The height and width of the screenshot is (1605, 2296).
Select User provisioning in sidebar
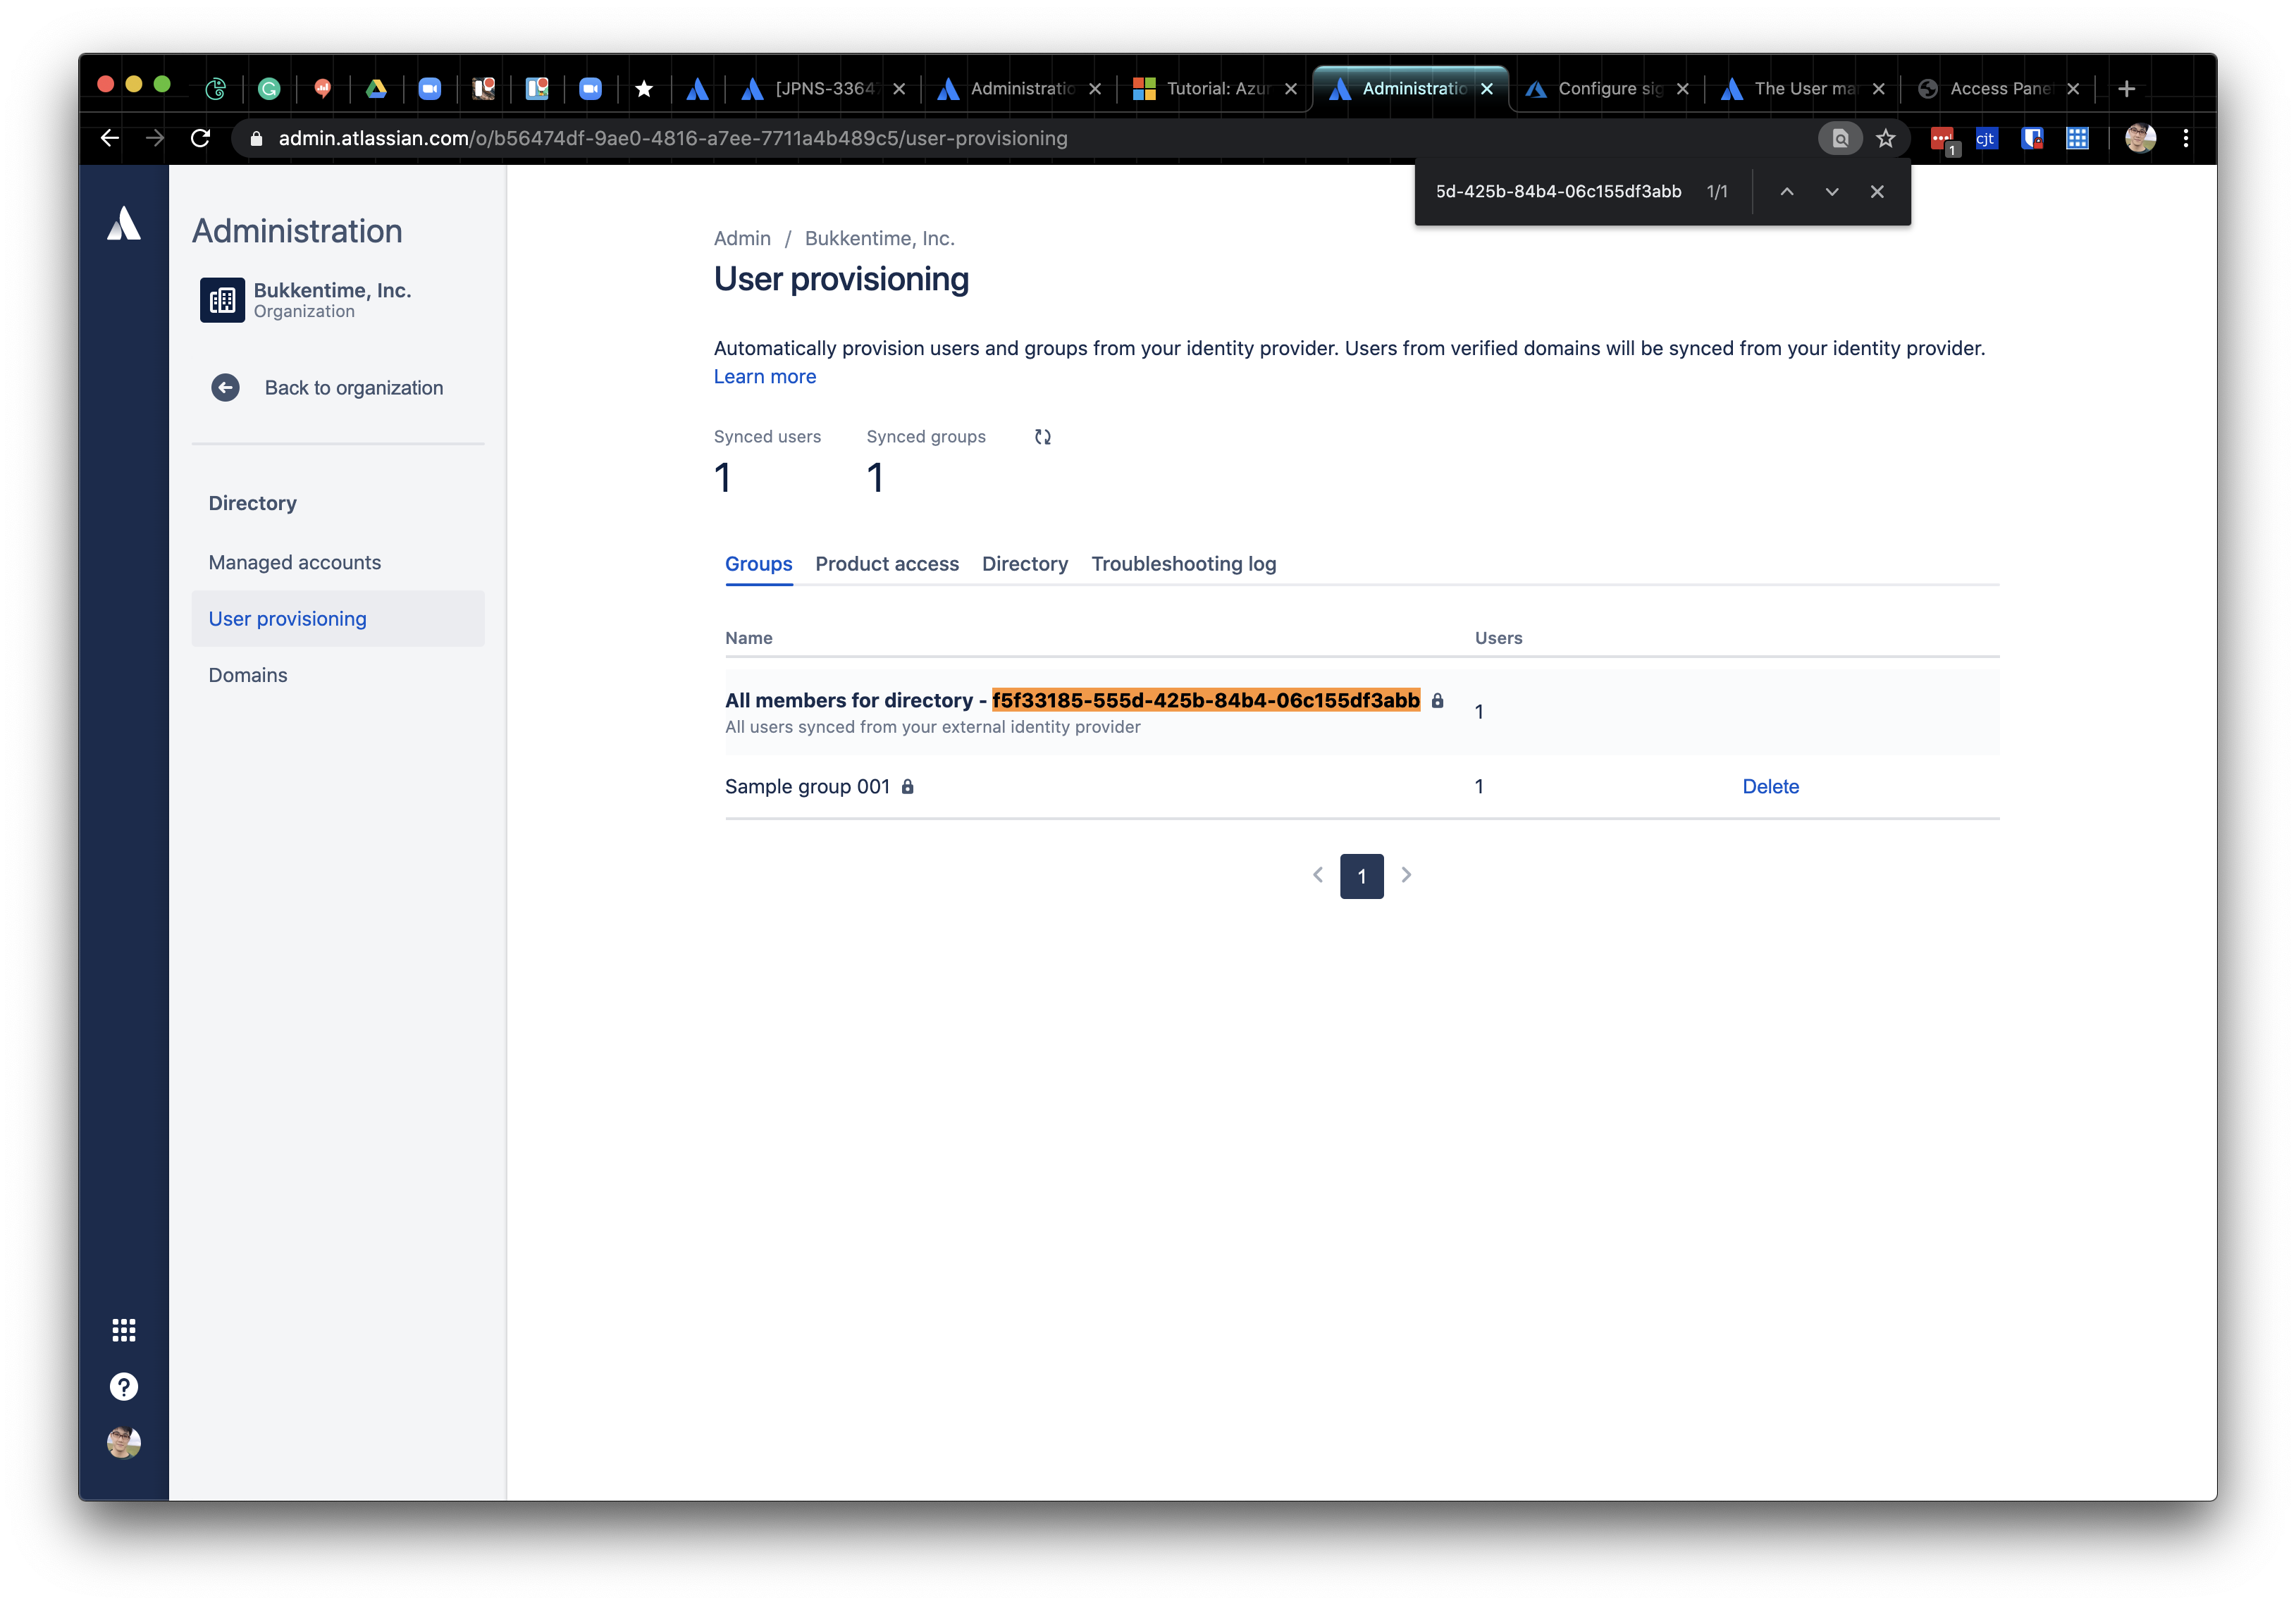coord(338,619)
